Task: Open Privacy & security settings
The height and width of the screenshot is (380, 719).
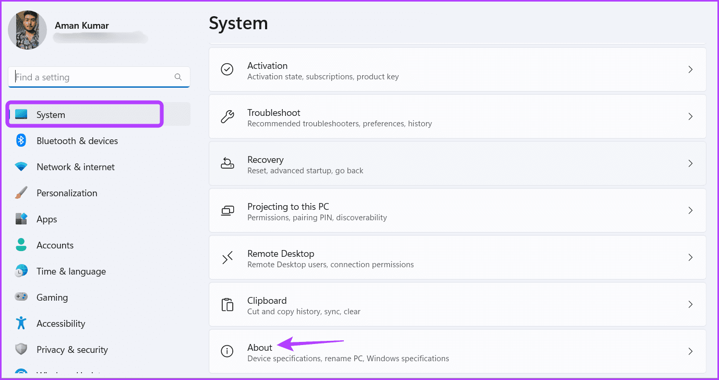Action: tap(99, 349)
